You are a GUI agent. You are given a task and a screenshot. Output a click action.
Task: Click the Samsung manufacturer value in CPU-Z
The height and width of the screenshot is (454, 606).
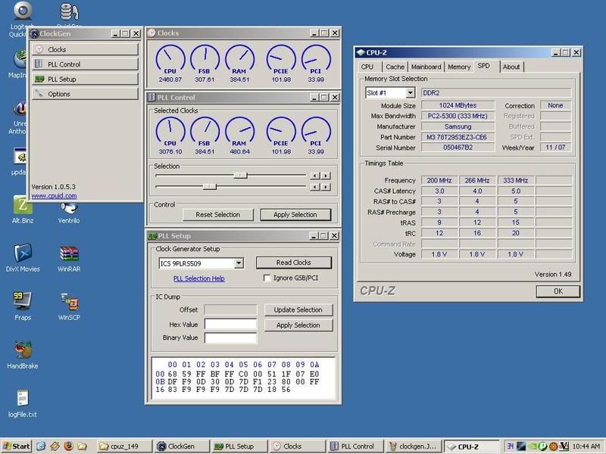click(458, 126)
